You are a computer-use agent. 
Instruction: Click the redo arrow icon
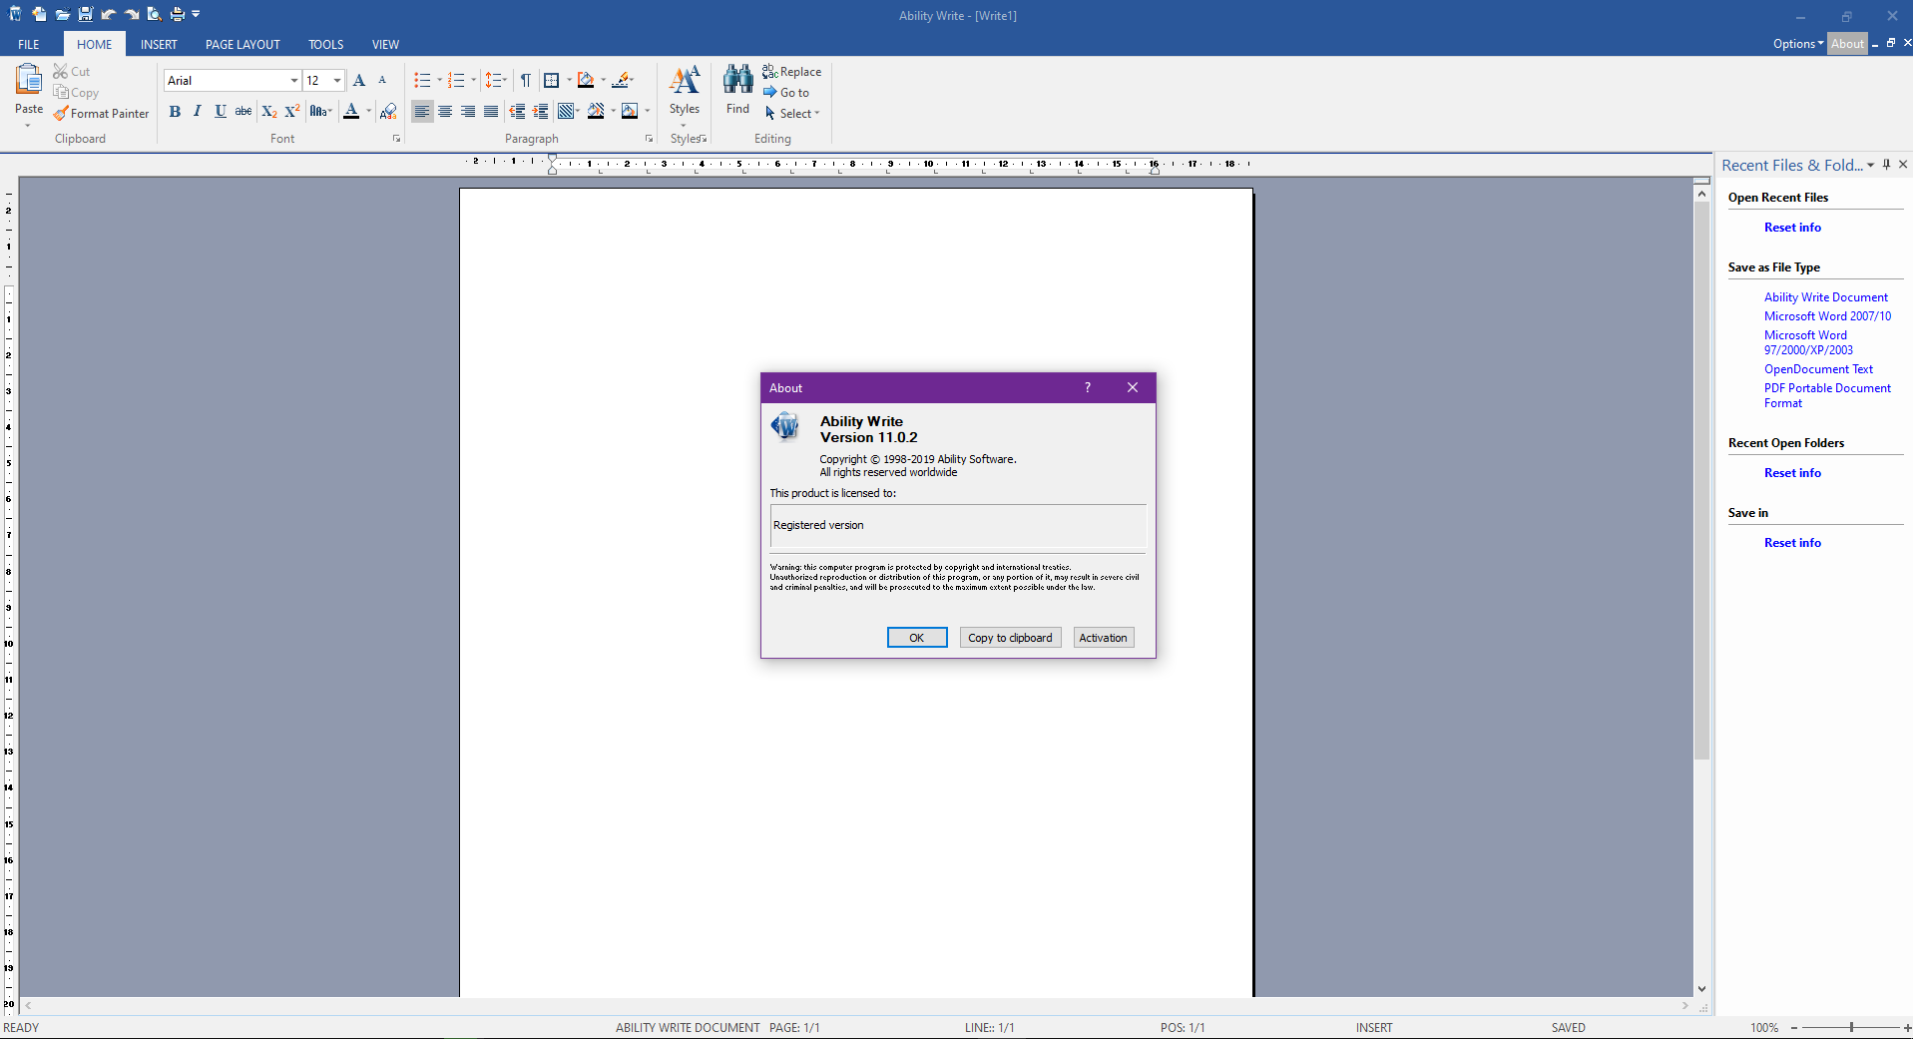(x=131, y=14)
